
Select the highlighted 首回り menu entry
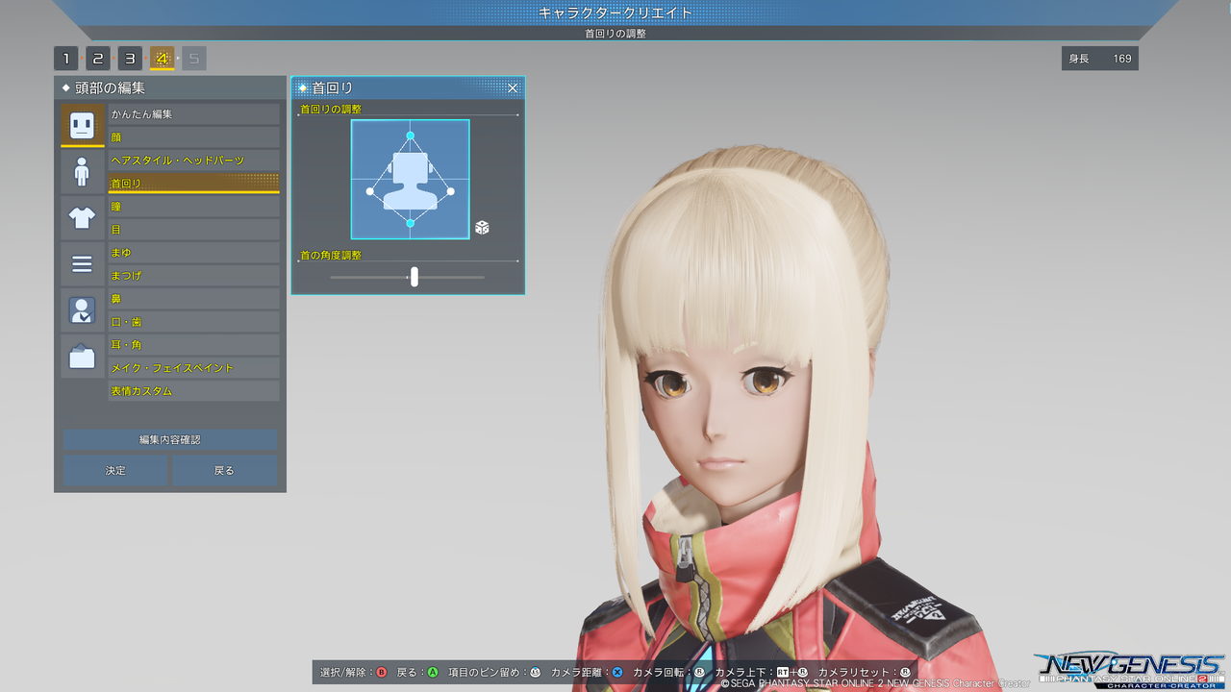[193, 184]
